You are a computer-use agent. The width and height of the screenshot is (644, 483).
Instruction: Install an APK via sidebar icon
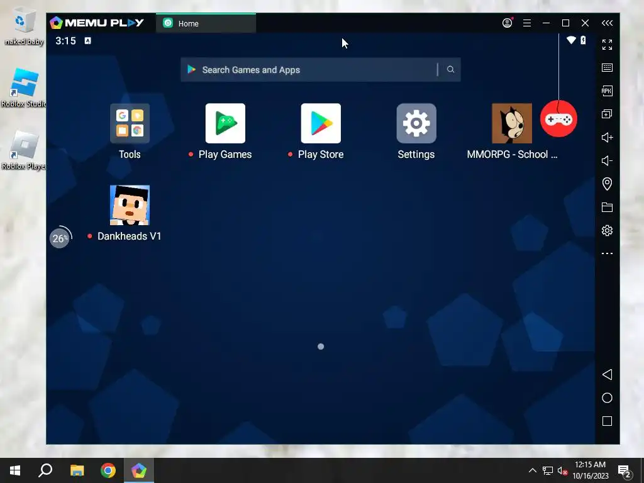click(607, 91)
